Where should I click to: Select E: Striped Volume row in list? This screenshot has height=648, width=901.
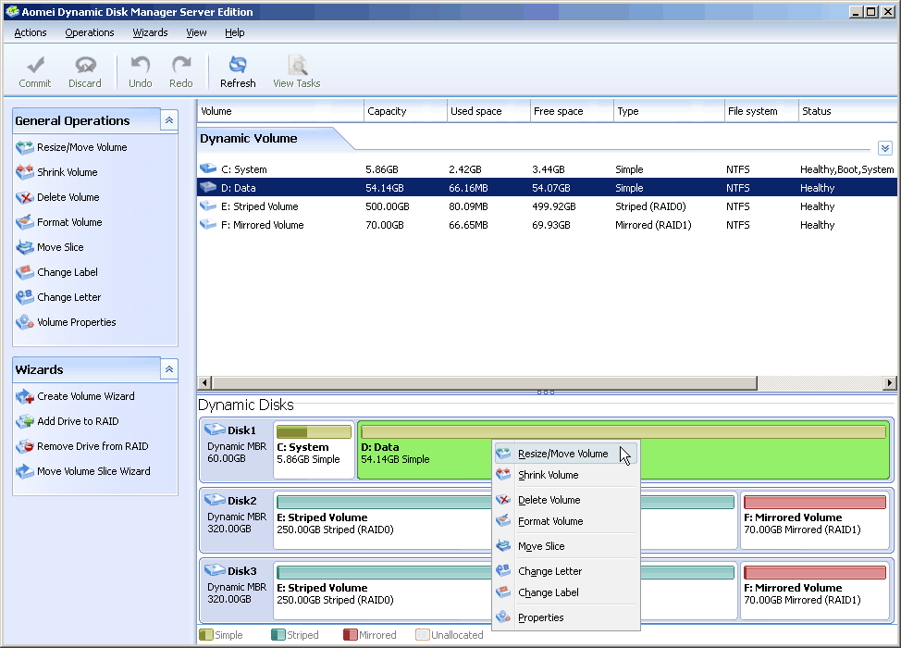259,206
